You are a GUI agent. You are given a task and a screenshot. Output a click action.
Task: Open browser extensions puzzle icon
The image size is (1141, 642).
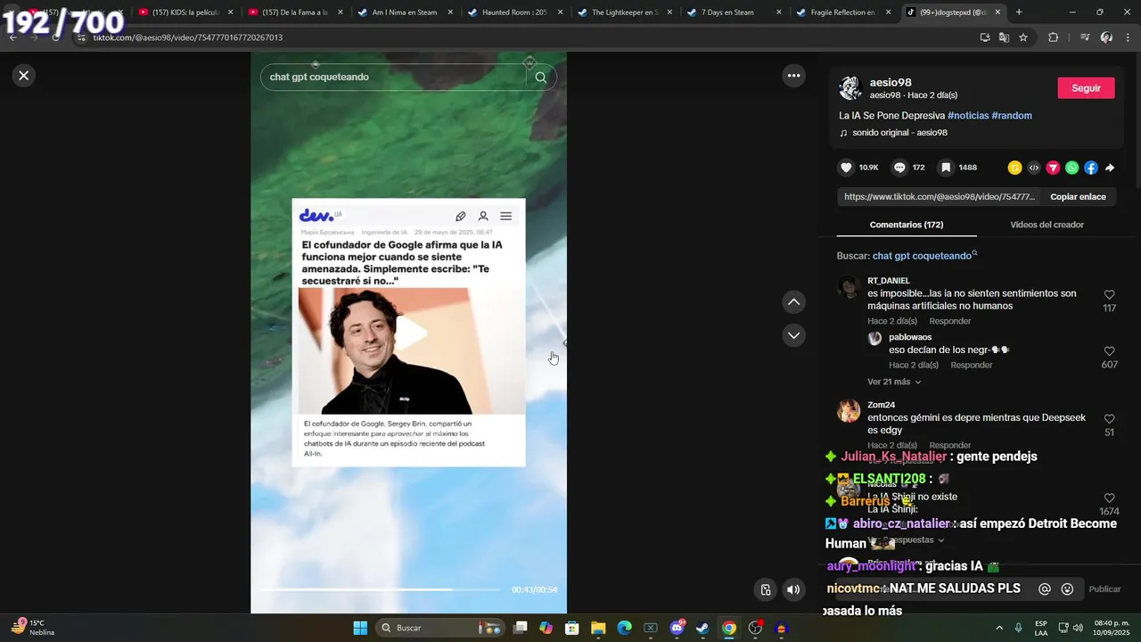click(1054, 37)
